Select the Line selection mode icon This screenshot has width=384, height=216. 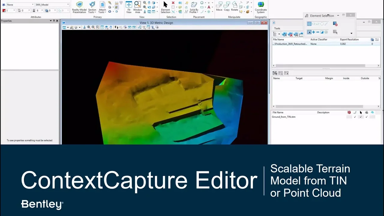[326, 24]
